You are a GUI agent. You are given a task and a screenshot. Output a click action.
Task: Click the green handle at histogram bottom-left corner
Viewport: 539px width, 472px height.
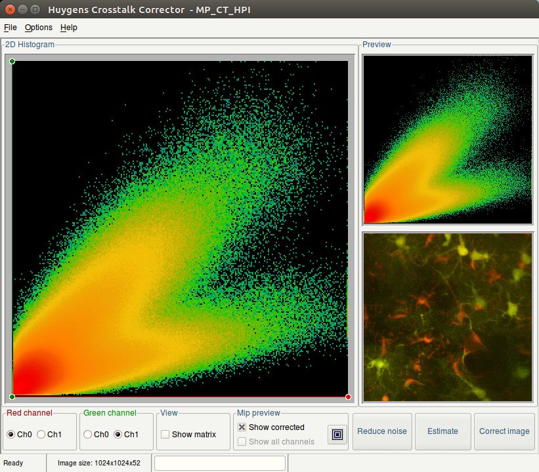(x=12, y=397)
